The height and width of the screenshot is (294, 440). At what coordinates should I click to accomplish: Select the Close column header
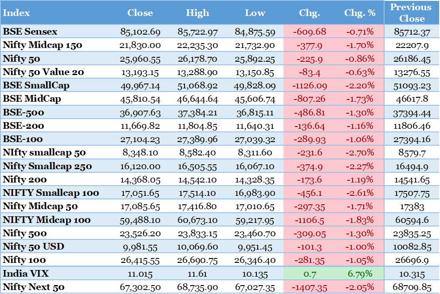coord(140,13)
